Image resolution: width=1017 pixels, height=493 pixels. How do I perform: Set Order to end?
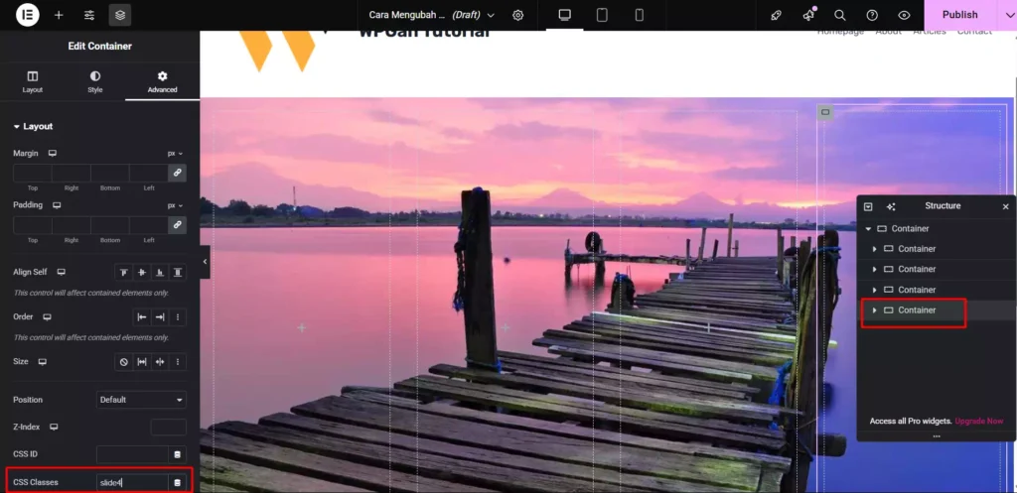(x=160, y=317)
